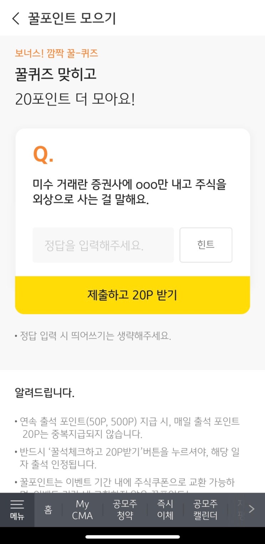Go to 홈 tab
This screenshot has width=265, height=544.
tap(48, 509)
